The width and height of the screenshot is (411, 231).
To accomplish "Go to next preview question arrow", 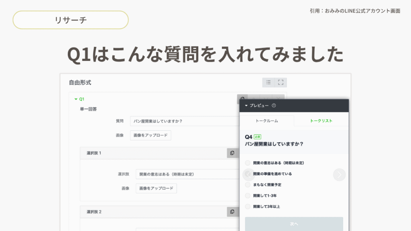I will tap(339, 174).
